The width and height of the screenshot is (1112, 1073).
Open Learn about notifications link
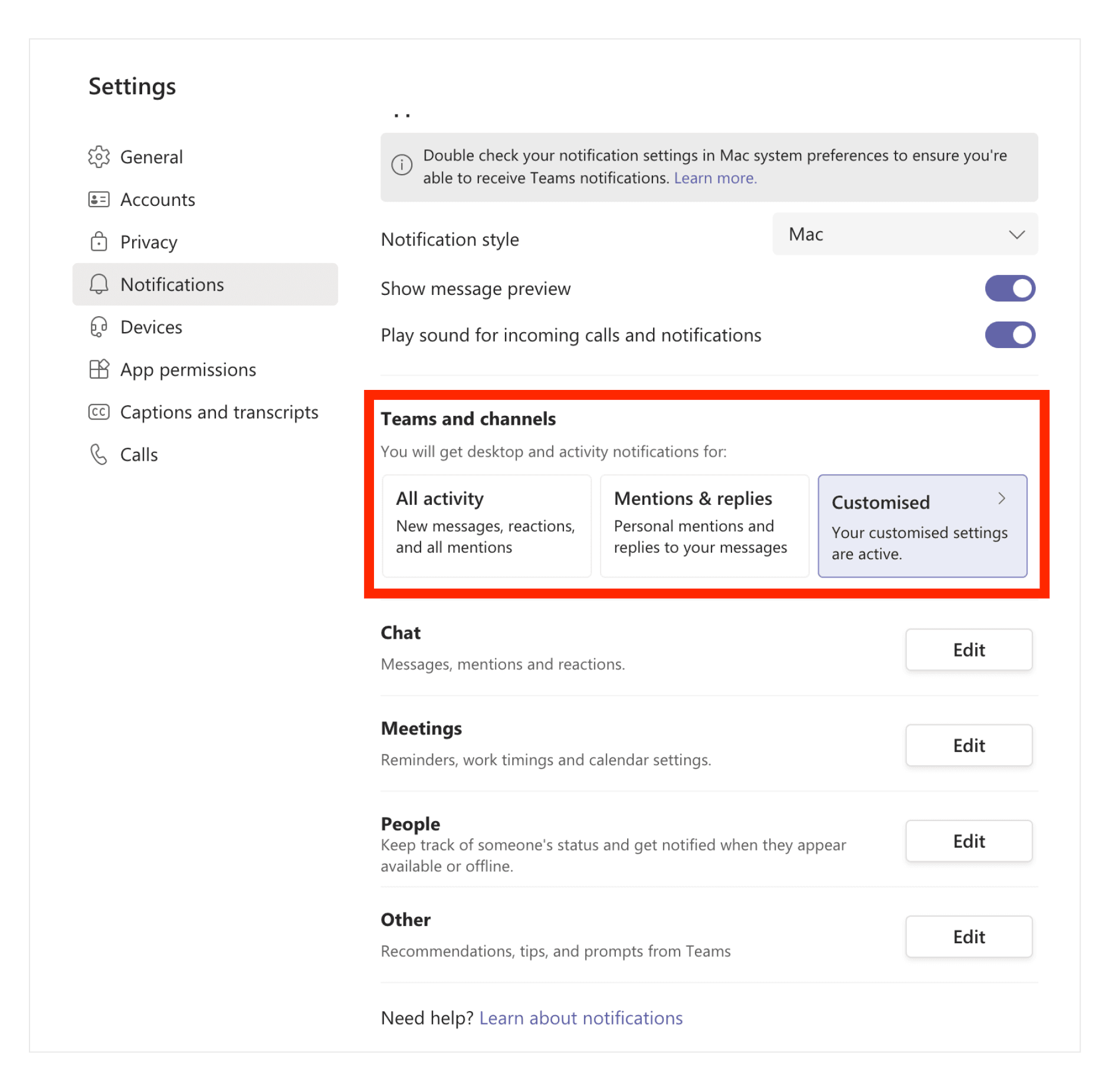point(580,1018)
